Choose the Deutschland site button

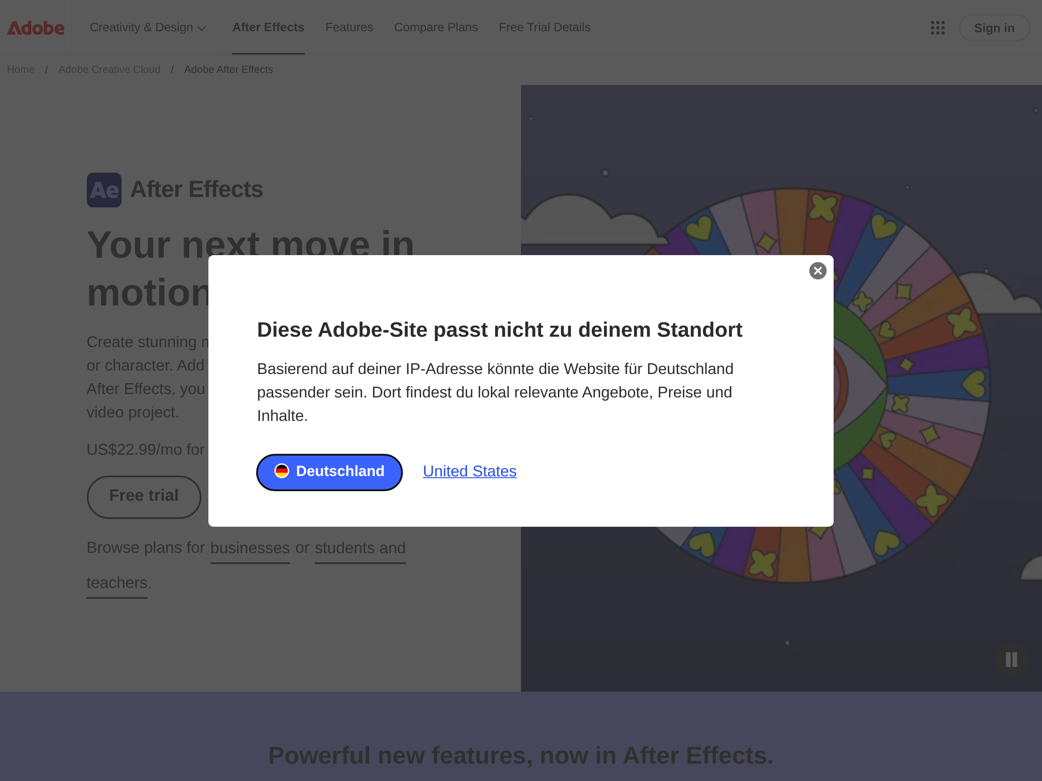pos(329,472)
